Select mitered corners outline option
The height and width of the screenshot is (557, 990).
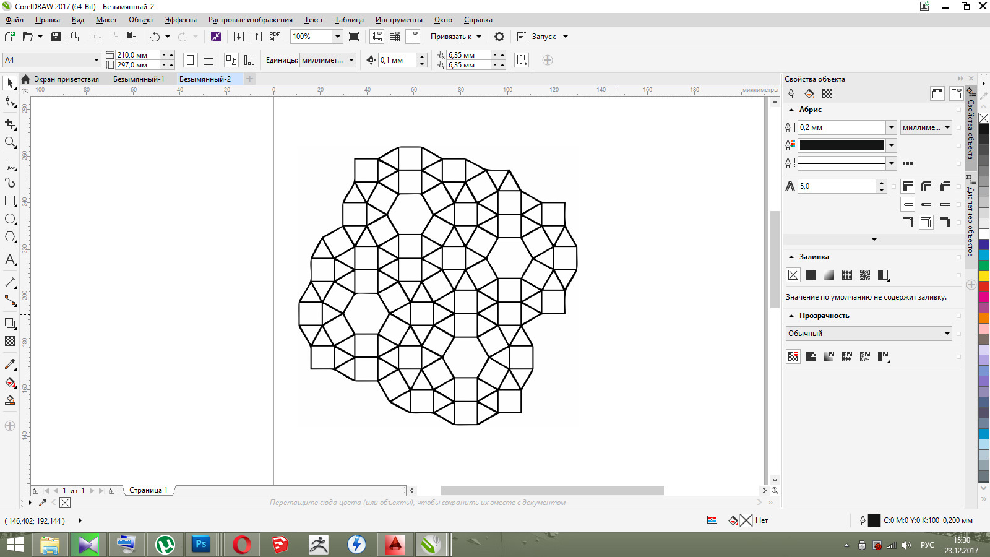[x=908, y=186]
